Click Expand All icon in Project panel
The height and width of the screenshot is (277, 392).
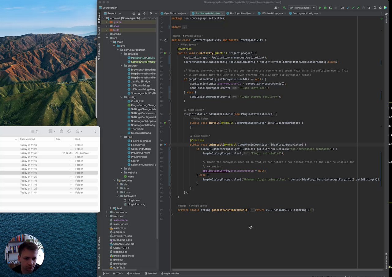[139, 13]
